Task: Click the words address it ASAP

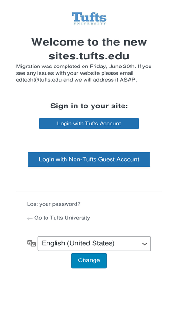Action: 117,80
